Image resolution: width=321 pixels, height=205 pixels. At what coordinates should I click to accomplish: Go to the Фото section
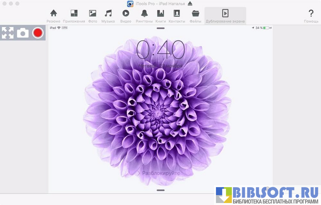click(x=92, y=16)
